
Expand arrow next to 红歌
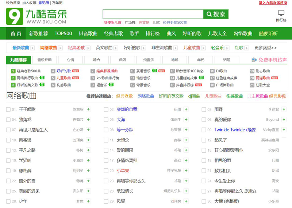[x=247, y=48]
